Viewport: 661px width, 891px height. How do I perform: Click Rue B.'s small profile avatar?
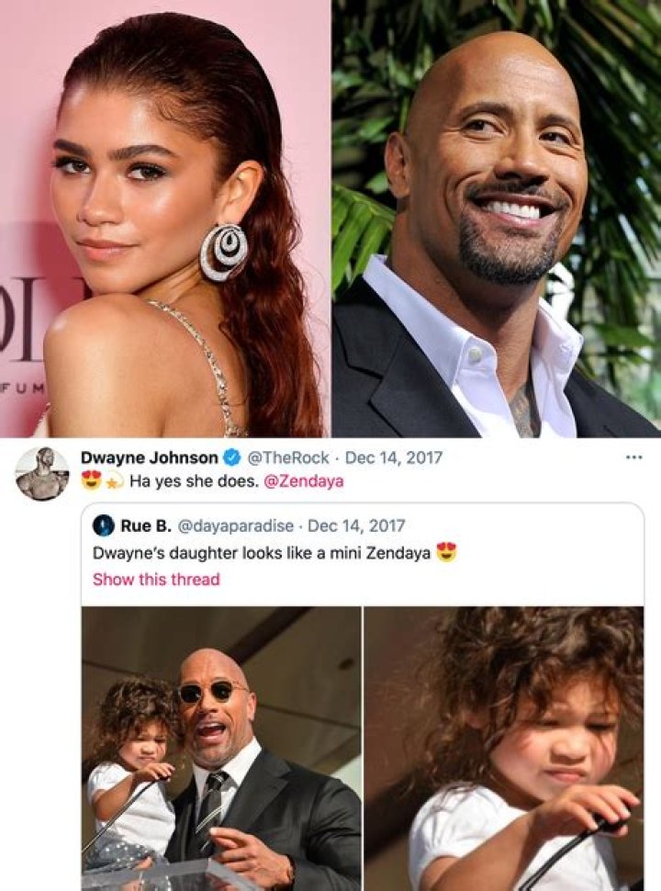click(x=104, y=526)
